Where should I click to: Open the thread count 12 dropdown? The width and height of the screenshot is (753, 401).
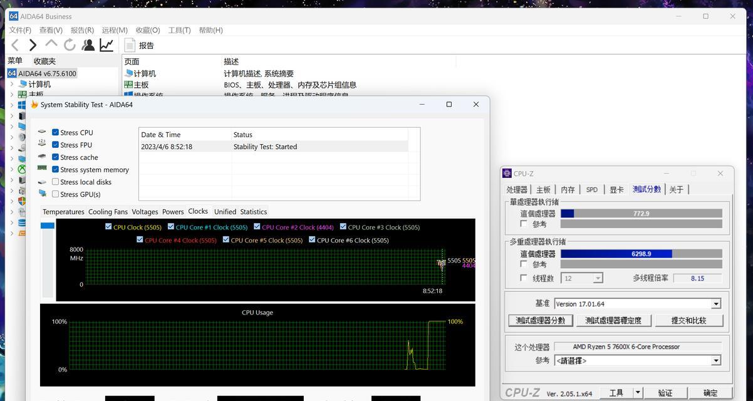598,278
